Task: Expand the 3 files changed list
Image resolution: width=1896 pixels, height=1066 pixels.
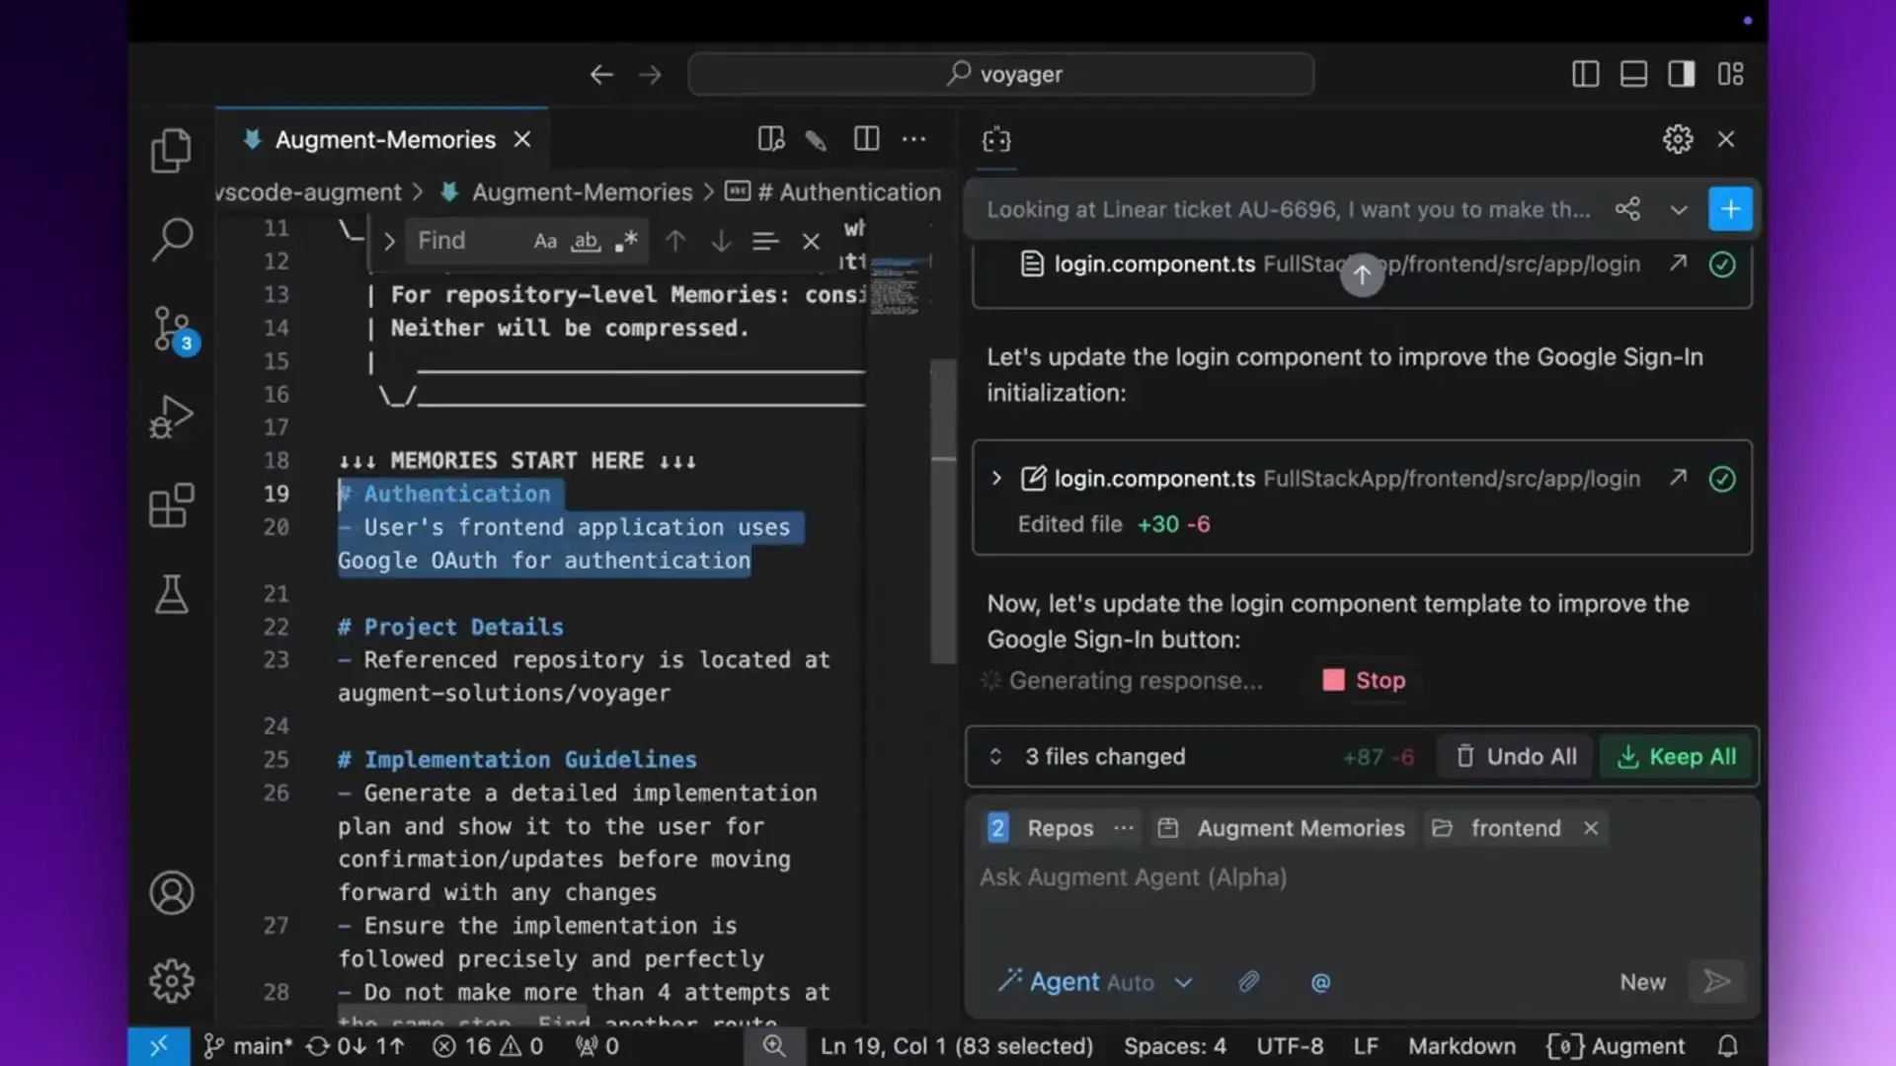Action: coord(995,756)
